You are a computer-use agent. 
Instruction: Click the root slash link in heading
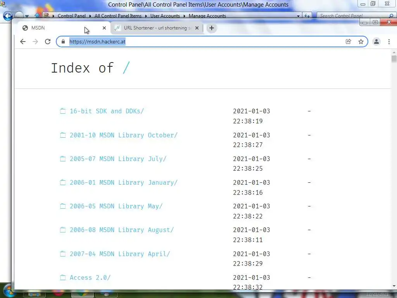click(x=126, y=68)
